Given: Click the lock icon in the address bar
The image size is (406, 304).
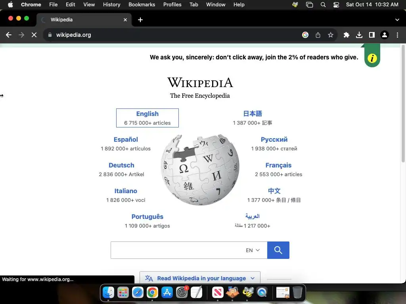Looking at the screenshot, I should [50, 35].
